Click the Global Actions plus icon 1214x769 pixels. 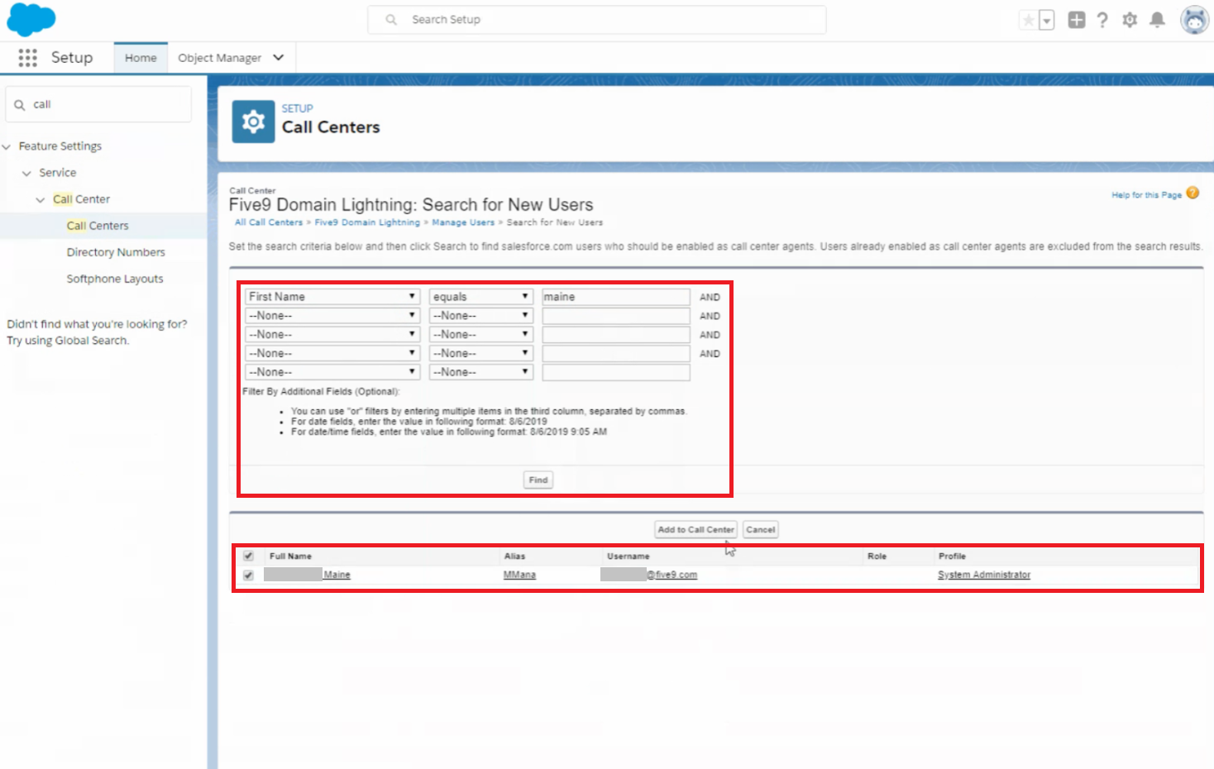1076,20
